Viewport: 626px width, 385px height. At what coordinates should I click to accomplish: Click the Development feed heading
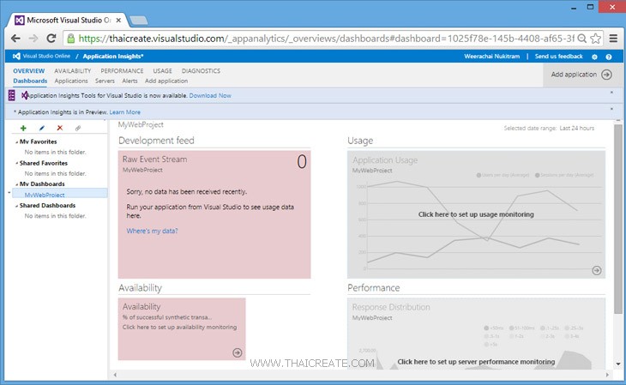click(156, 141)
